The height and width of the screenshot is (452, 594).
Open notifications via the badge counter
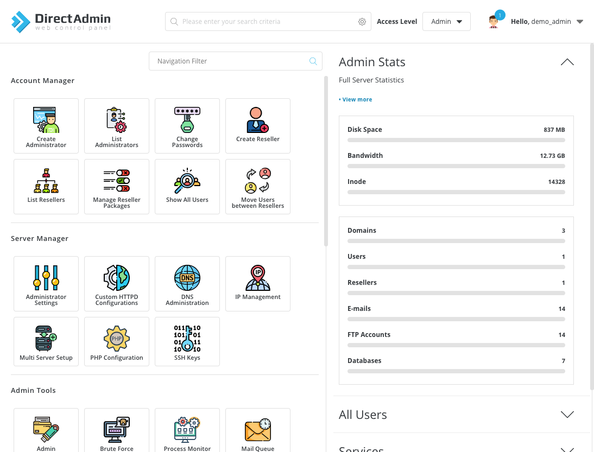pyautogui.click(x=500, y=15)
